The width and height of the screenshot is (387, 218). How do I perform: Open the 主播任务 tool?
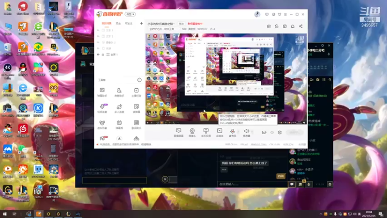click(136, 92)
